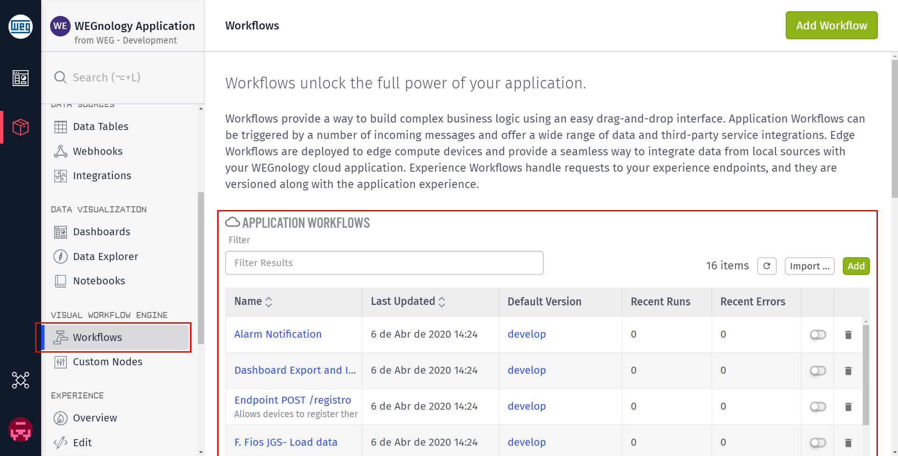Go to Data Explorer
This screenshot has width=898, height=456.
(x=106, y=256)
